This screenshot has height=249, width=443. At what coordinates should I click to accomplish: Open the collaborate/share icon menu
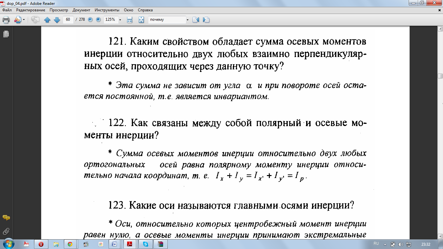click(18, 20)
